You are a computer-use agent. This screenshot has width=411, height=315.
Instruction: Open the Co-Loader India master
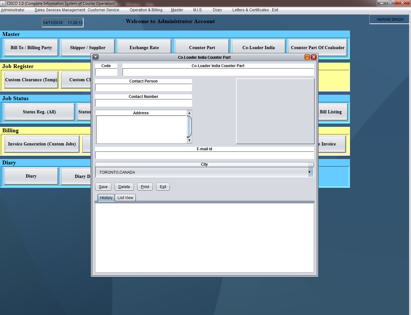tap(258, 47)
